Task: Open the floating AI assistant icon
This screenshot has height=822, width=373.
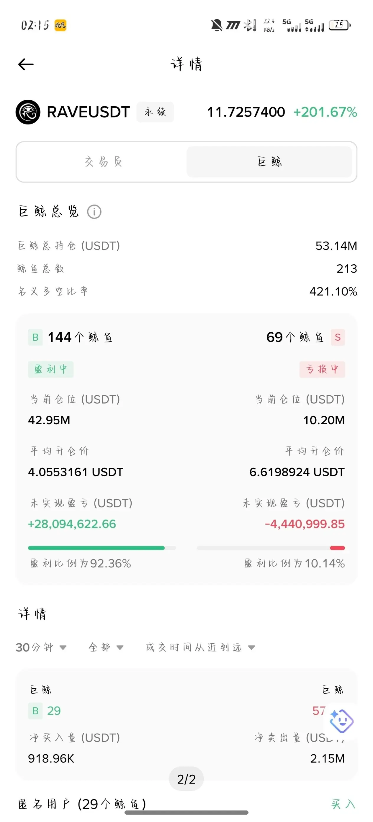Action: (x=341, y=721)
